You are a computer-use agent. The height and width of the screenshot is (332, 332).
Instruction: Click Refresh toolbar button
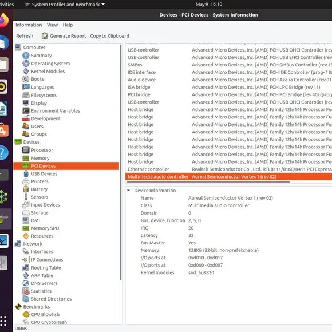pos(25,36)
